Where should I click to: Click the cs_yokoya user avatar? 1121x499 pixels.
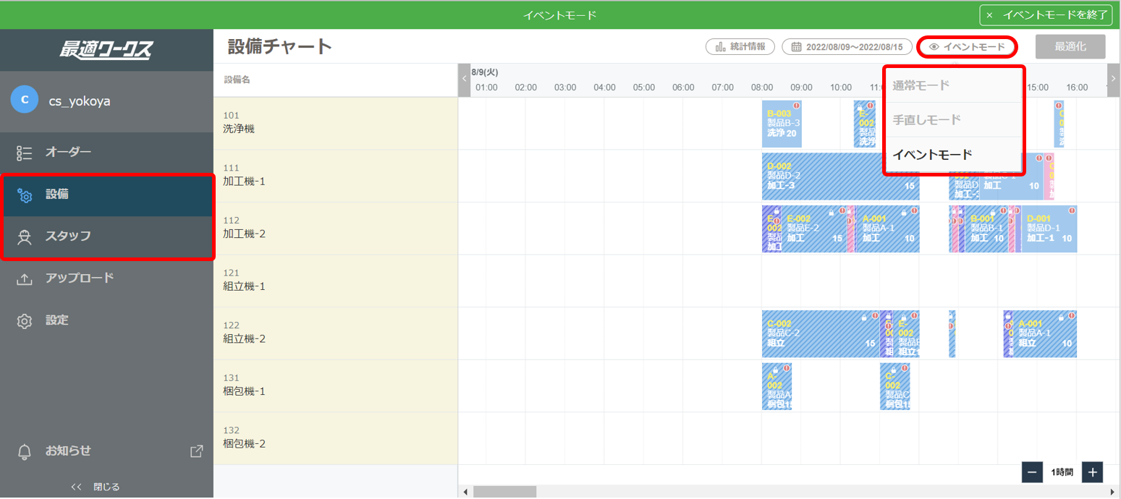(x=25, y=99)
